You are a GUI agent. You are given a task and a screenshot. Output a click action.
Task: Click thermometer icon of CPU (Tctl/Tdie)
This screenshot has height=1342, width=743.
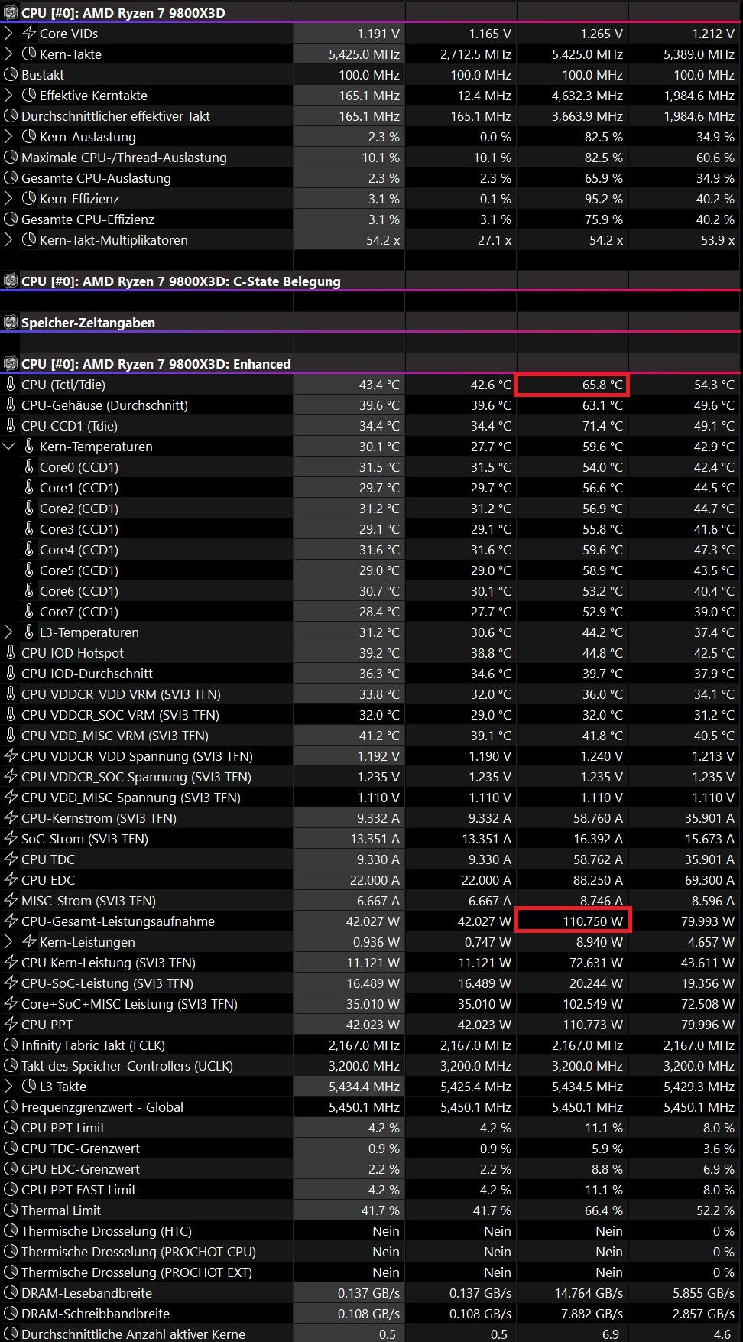(x=11, y=385)
